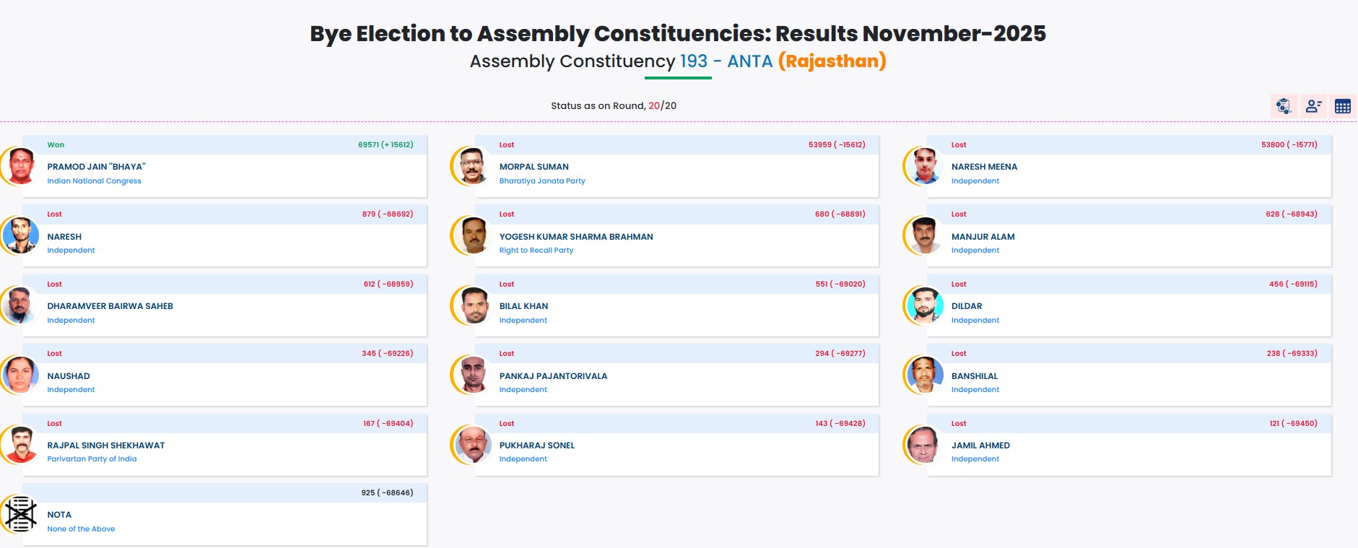
Task: Click Pramod Jain "Bhaya" candidate photo
Action: pos(21,166)
